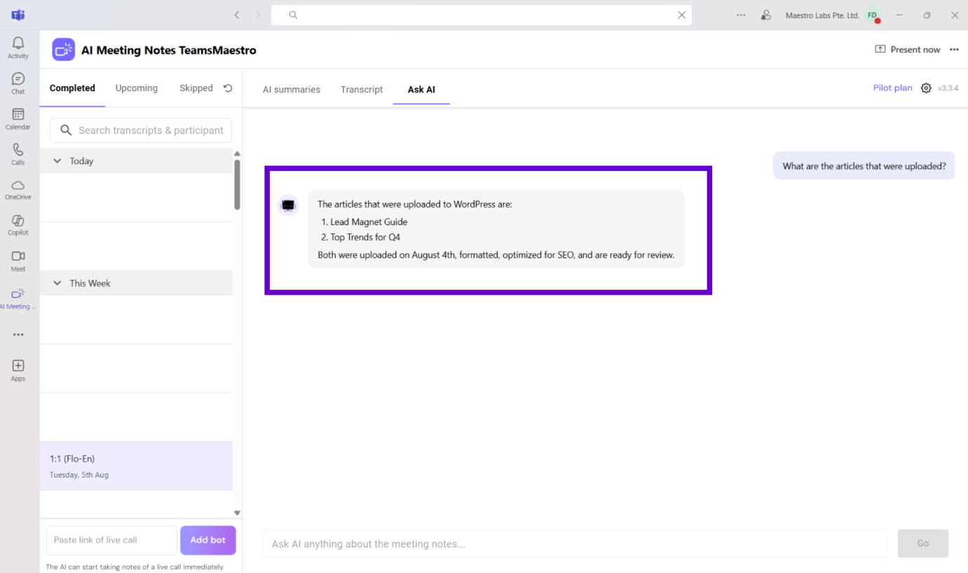Select the Ask AI tab

tap(421, 90)
